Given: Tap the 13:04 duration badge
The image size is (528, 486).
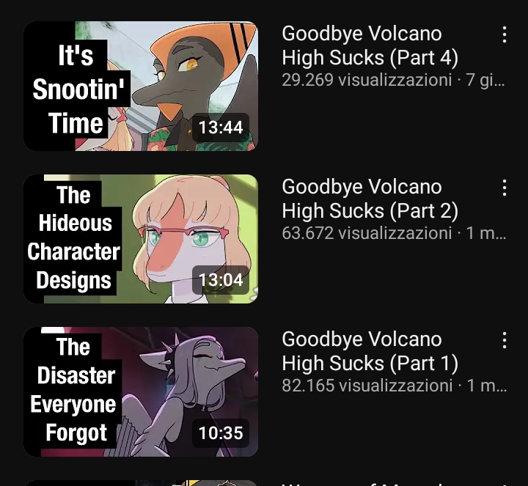Looking at the screenshot, I should point(221,280).
